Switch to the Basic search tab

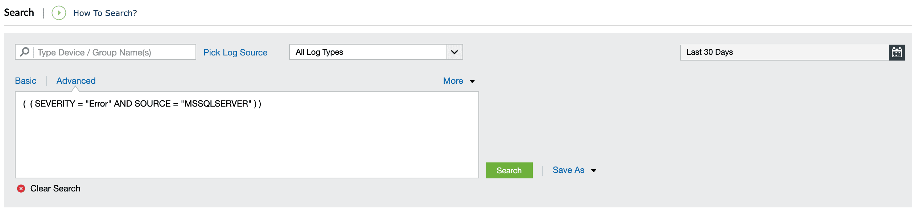pos(25,80)
